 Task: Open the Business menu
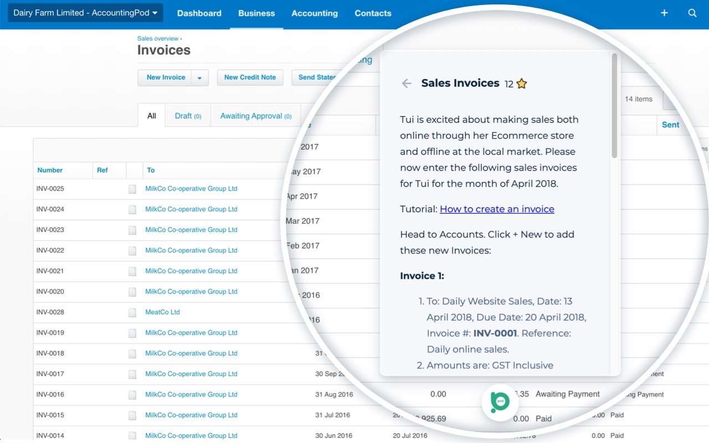point(256,13)
